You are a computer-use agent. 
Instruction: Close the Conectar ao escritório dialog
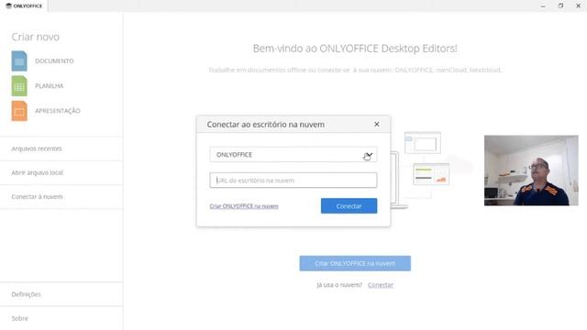377,125
